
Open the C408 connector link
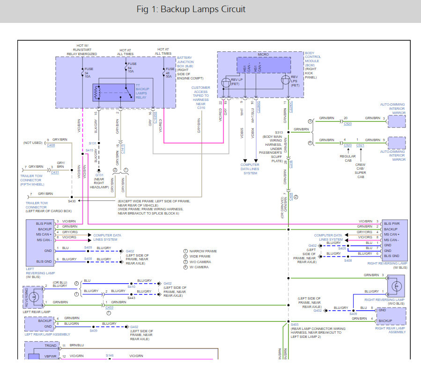[x=50, y=146]
